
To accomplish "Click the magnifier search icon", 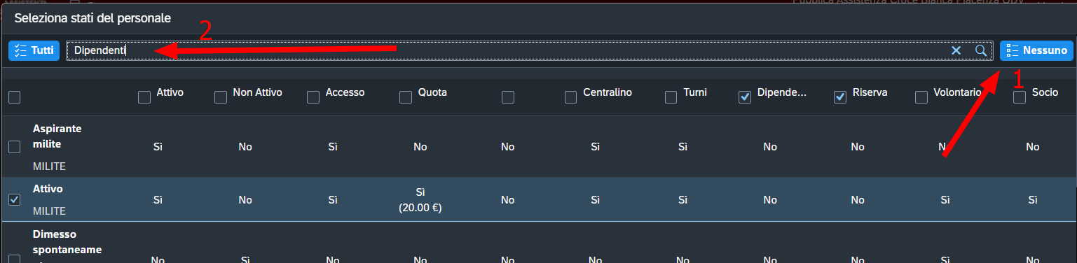I will point(981,50).
